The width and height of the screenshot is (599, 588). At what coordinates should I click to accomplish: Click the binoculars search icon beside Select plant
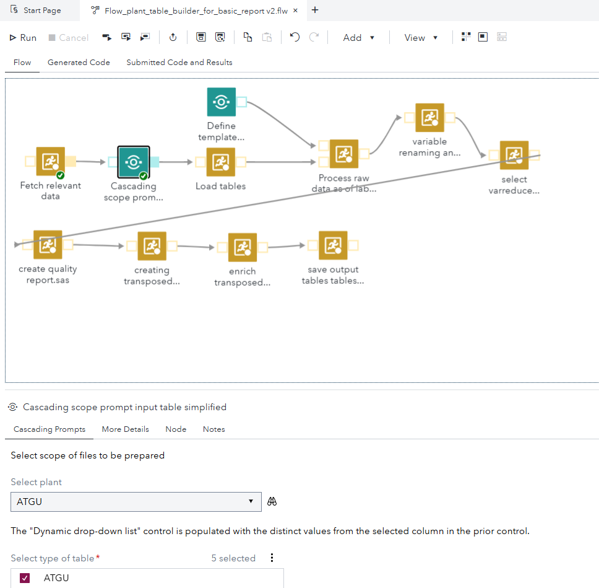pos(272,501)
